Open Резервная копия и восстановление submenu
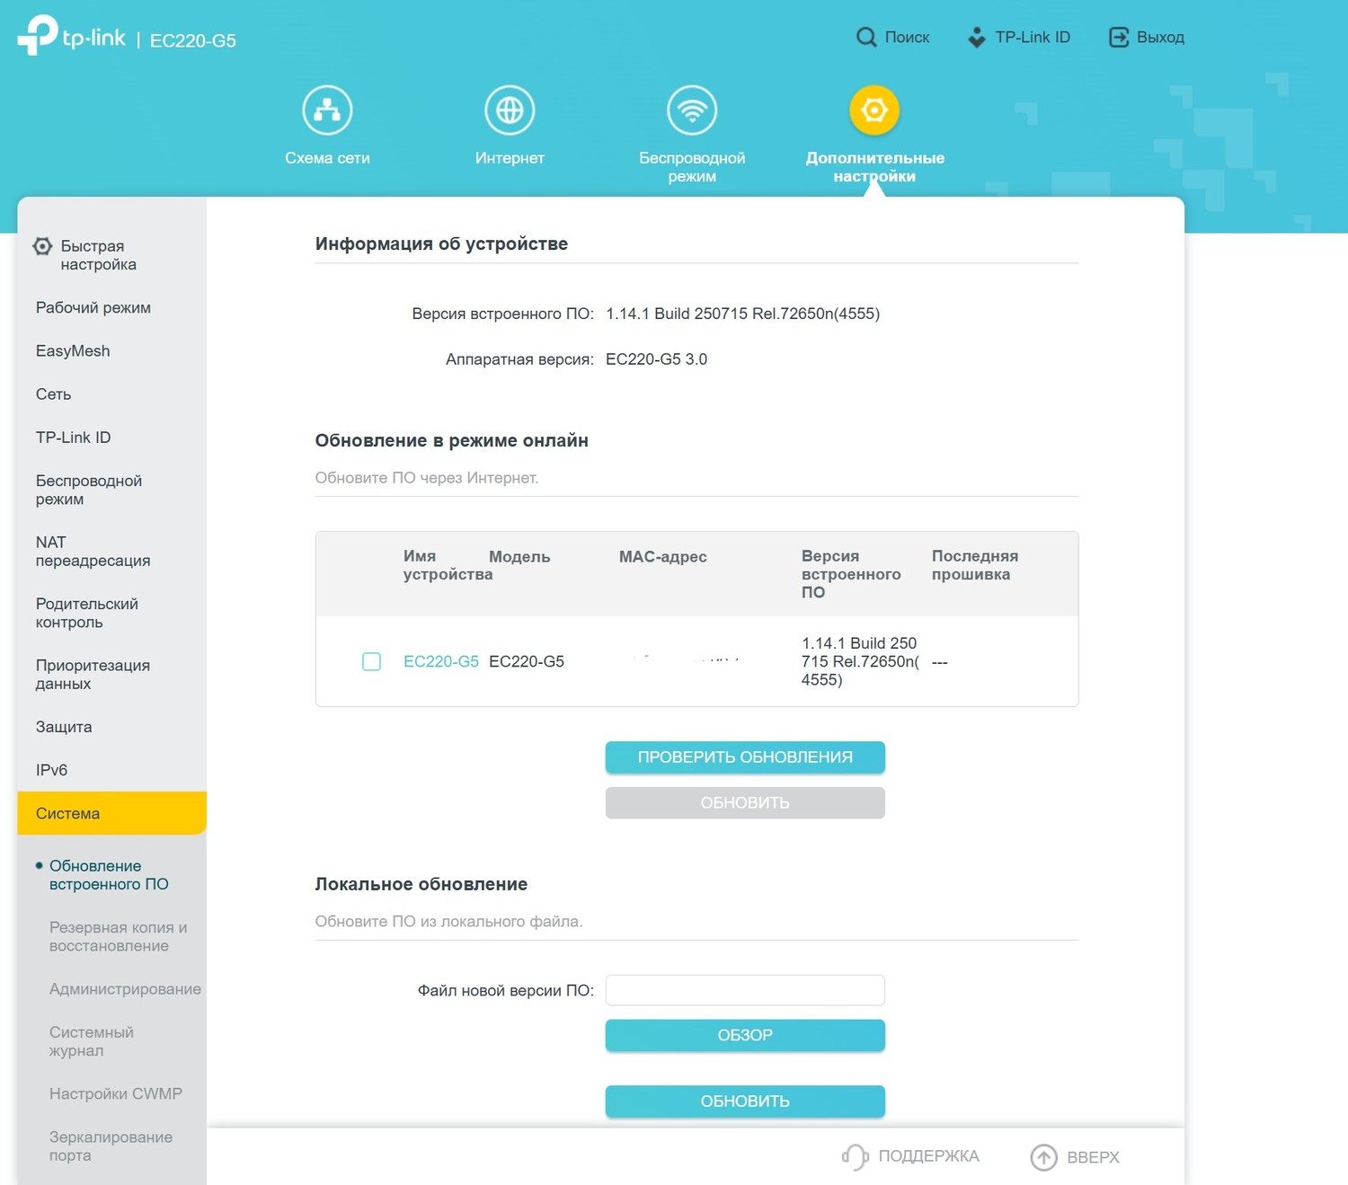This screenshot has height=1185, width=1348. pos(118,936)
